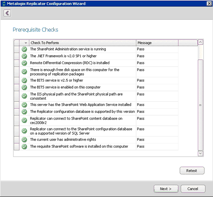Click the green check icon for SharePoint Administration service
The image size is (213, 197).
point(24,49)
